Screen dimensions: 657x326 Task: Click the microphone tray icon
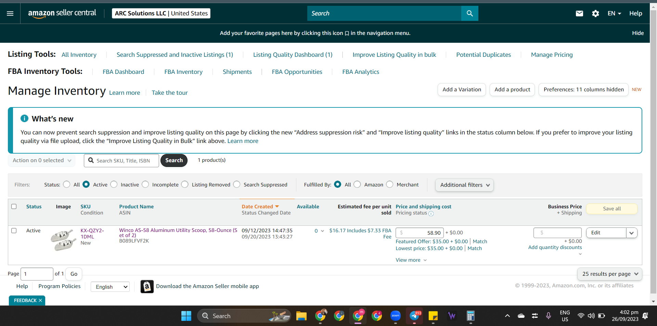(x=548, y=316)
